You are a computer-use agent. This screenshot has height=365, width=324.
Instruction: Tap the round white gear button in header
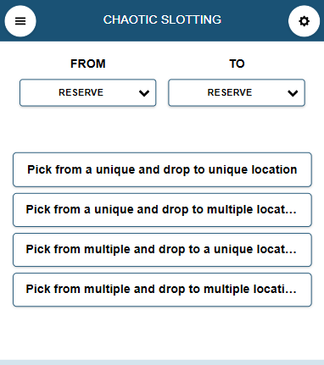(x=304, y=21)
